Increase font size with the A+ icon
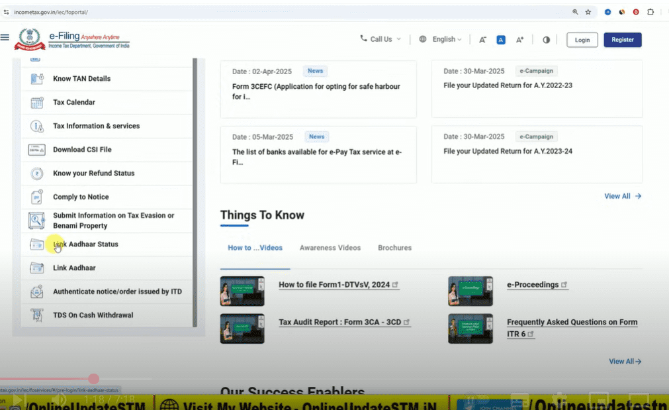Image resolution: width=669 pixels, height=410 pixels. click(519, 40)
